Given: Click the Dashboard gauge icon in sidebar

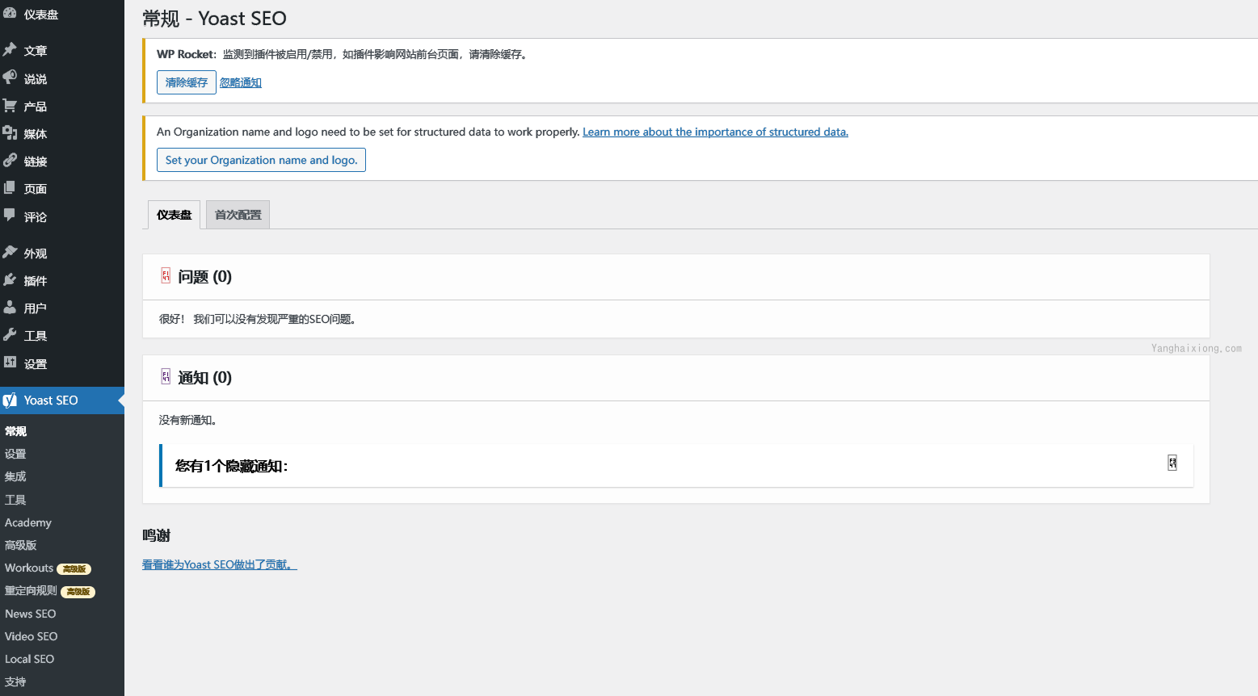Looking at the screenshot, I should pos(10,13).
